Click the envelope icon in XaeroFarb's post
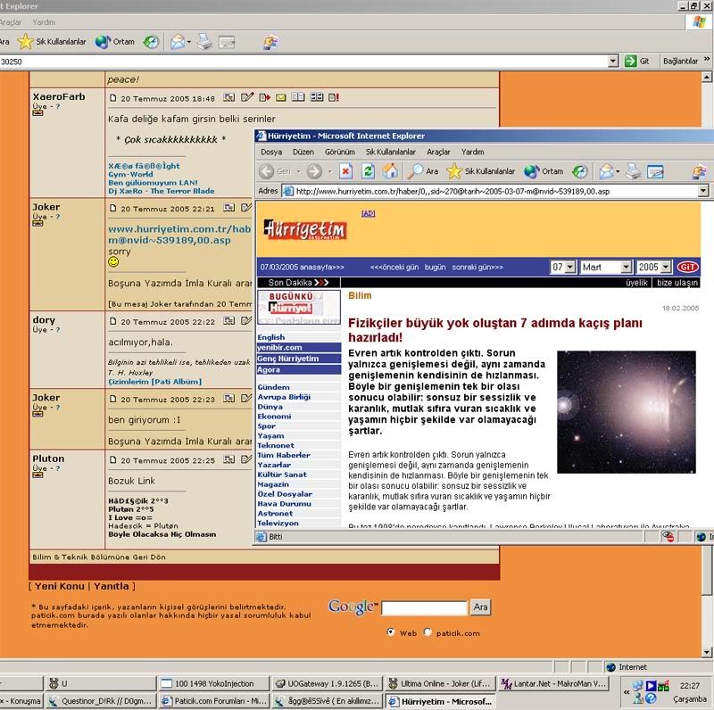The height and width of the screenshot is (710, 714). (280, 97)
